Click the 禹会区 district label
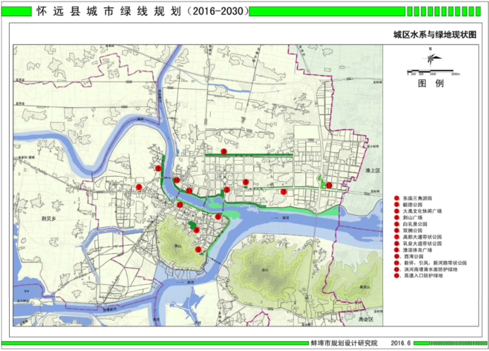489x351 pixels. click(366, 319)
